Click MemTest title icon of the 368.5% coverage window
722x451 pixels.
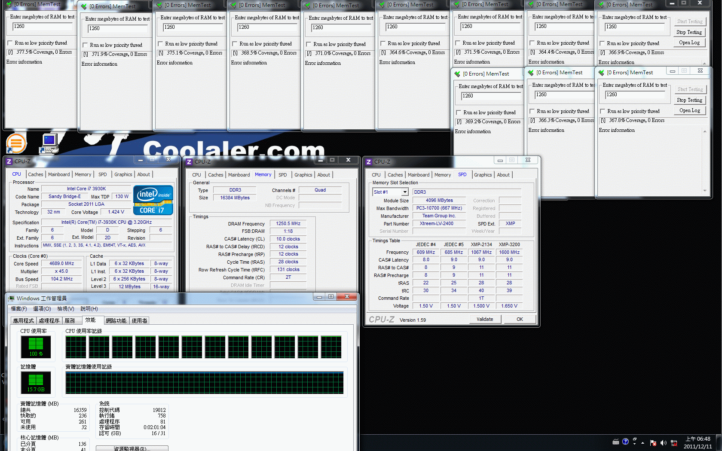tap(233, 5)
